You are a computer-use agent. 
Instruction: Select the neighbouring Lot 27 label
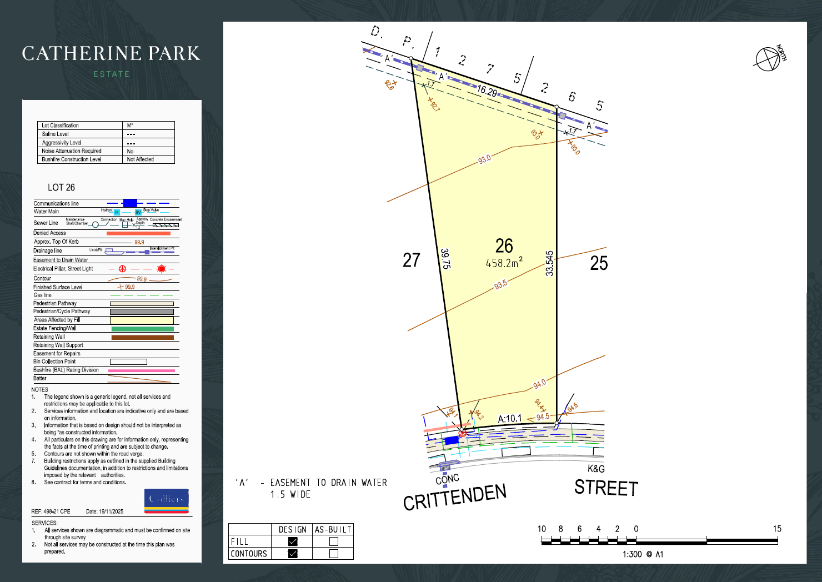411,260
